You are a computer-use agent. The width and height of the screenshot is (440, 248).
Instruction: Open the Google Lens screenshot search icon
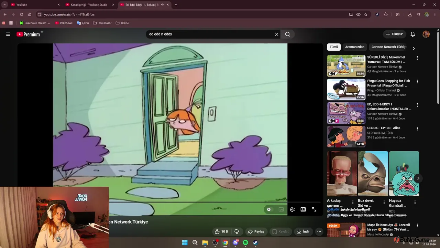[x=398, y=14]
